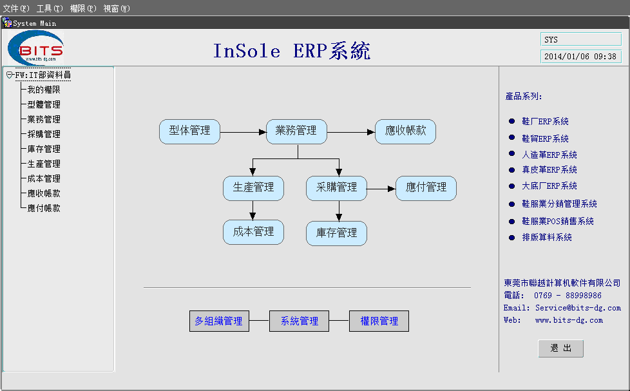Screen dimensions: 630x391
Task: Click the InSole ERP系統 title
Action: (x=292, y=51)
